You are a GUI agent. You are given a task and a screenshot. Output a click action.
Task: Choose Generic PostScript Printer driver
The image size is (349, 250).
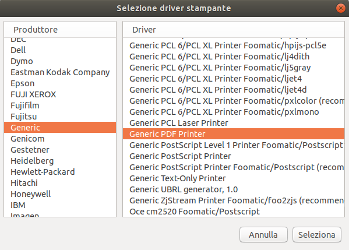pyautogui.click(x=234, y=156)
